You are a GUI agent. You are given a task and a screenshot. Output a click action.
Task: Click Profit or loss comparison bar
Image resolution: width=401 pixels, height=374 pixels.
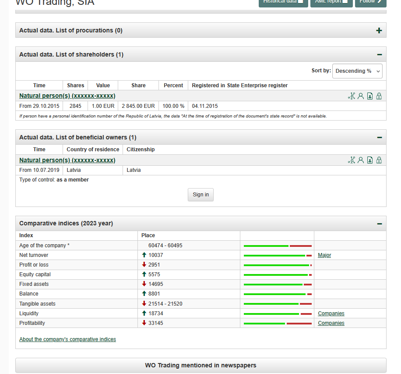(278, 265)
